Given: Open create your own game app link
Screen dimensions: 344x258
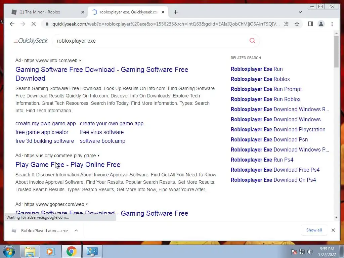Looking at the screenshot, I should (x=112, y=124).
